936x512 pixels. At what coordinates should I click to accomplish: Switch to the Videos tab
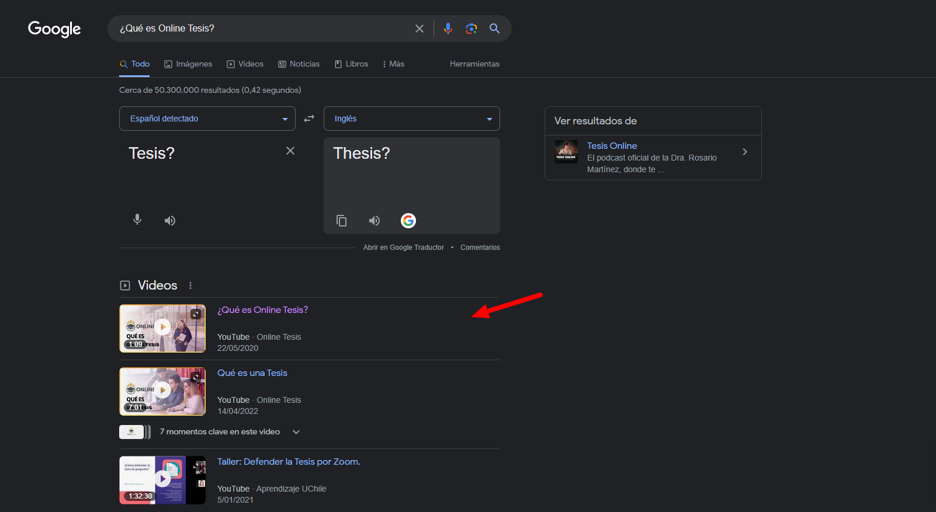[245, 64]
